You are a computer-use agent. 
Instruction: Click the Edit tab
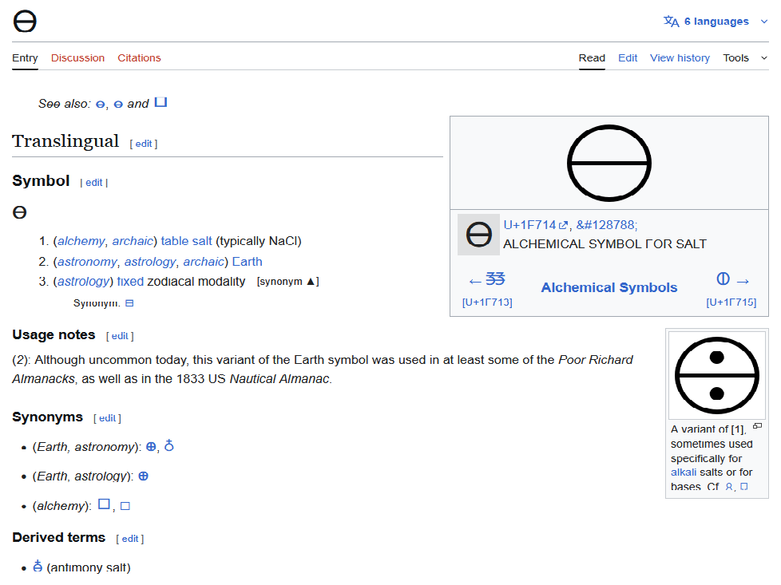[x=628, y=57]
